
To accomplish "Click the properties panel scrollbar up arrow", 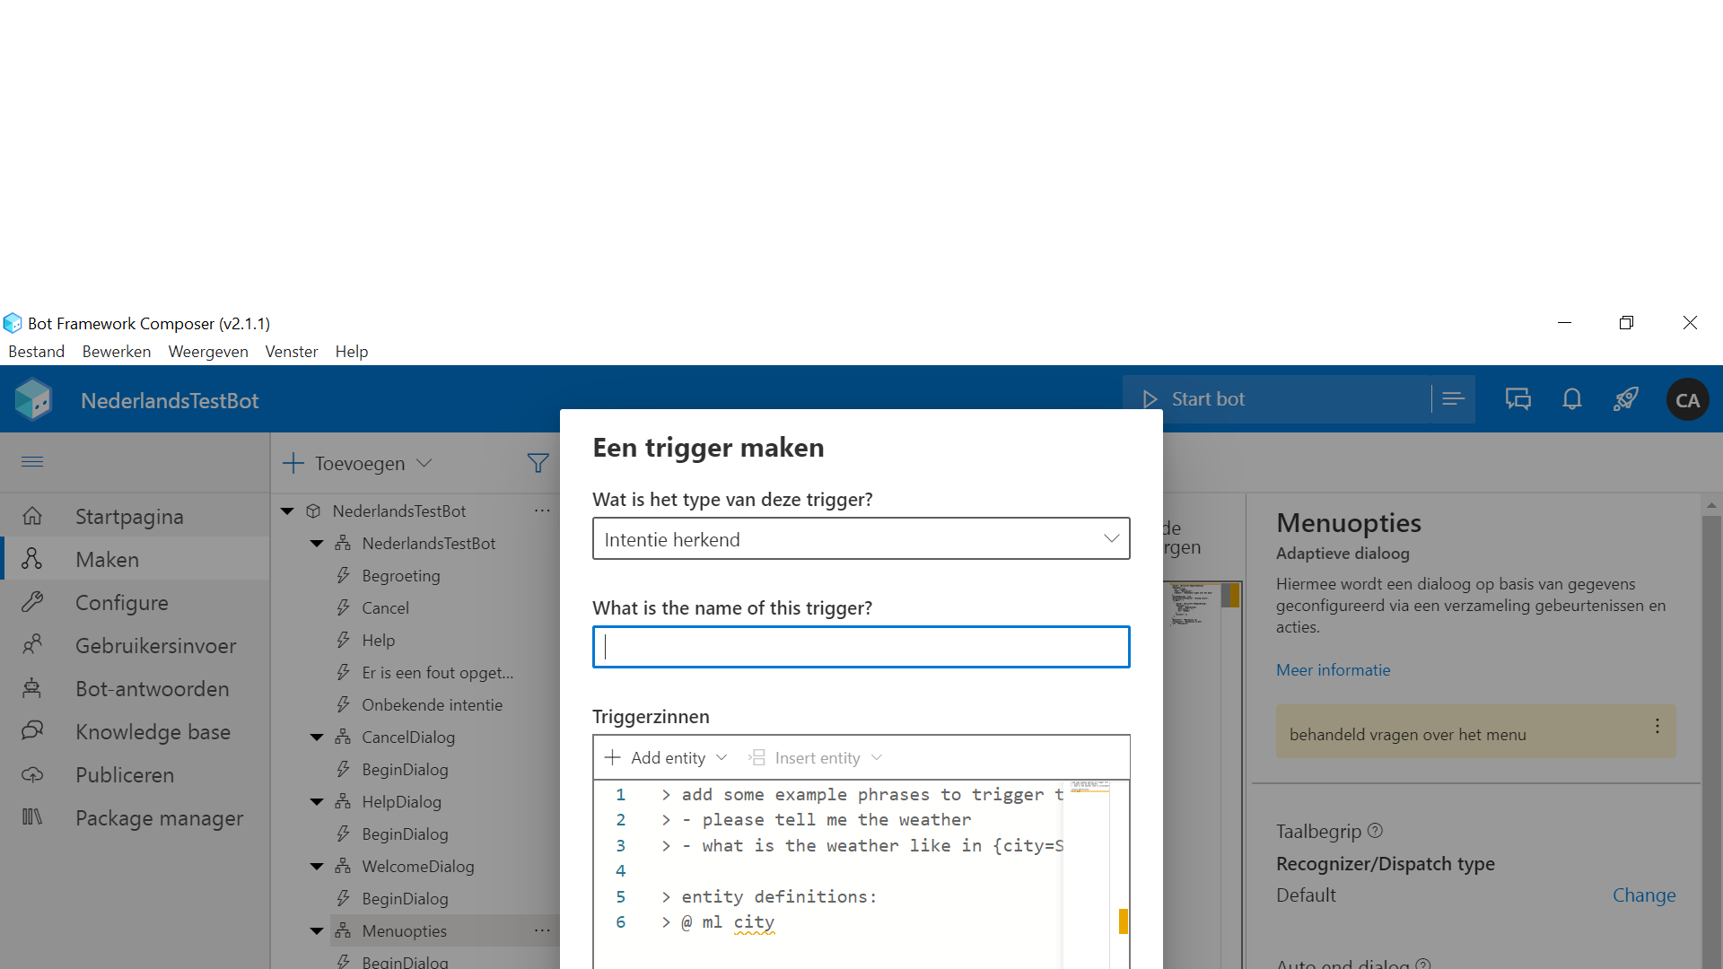I will [x=1711, y=505].
